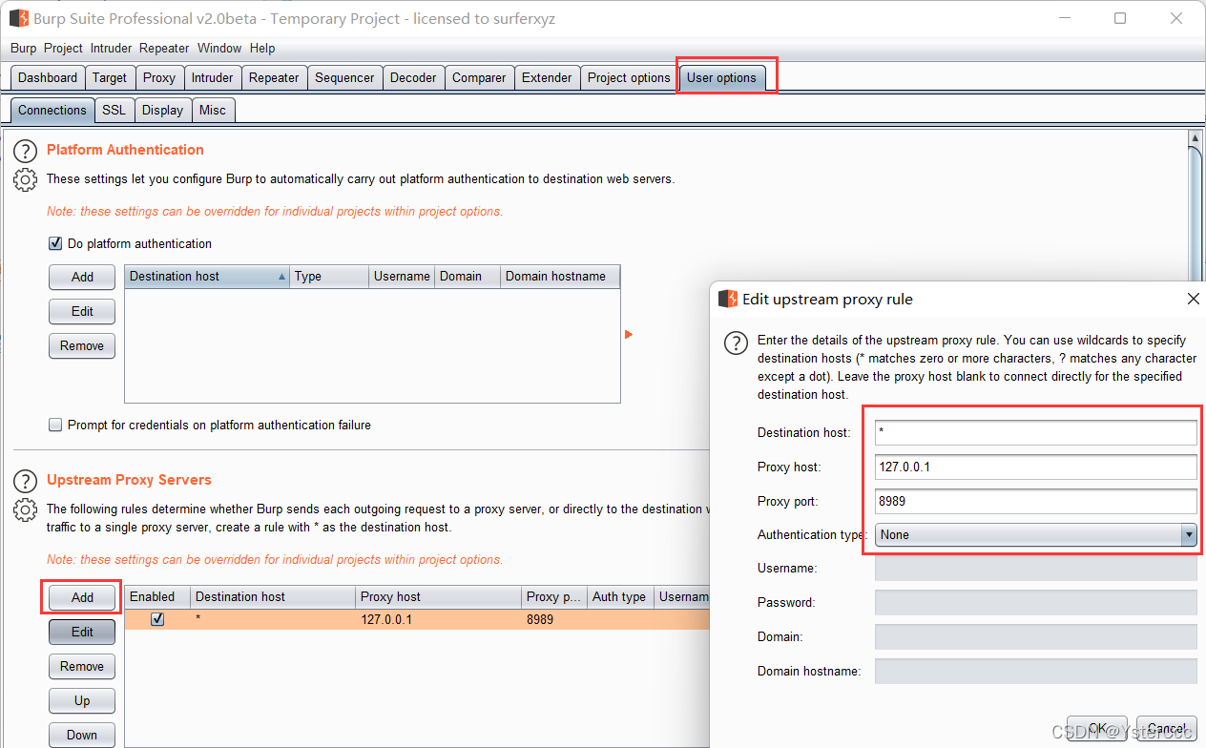Click the Up button for proxy rules
Viewport: 1206px width, 748px height.
coord(82,700)
